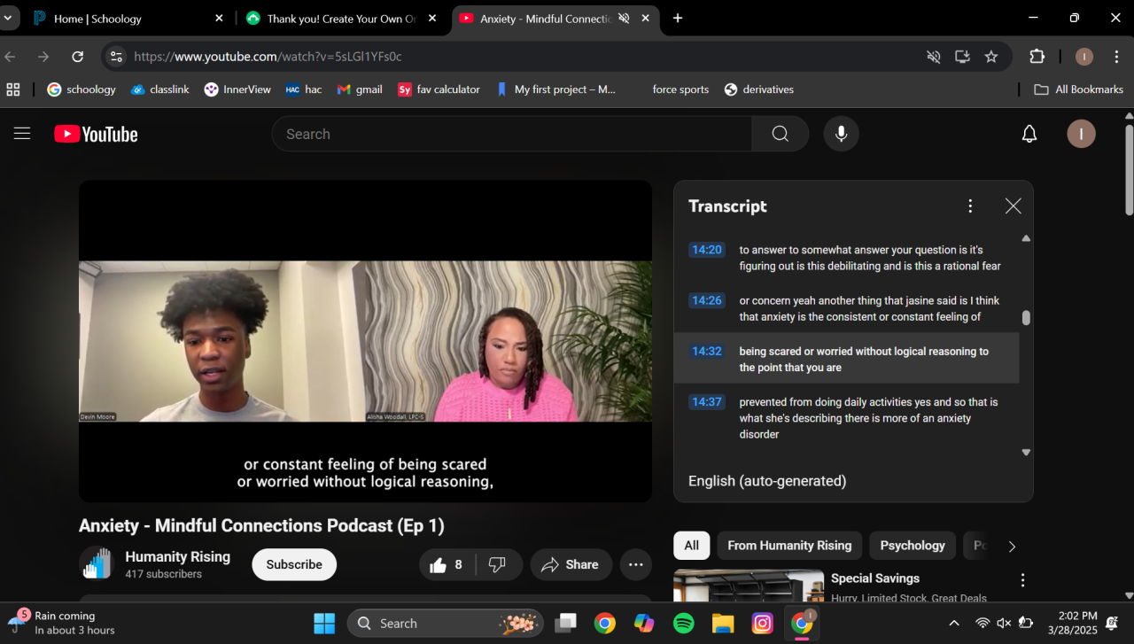Like the video with 8 likes
The width and height of the screenshot is (1134, 644).
(447, 564)
